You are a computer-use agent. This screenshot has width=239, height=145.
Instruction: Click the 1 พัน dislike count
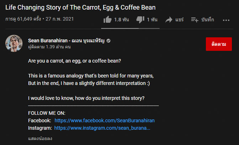coord(153,20)
